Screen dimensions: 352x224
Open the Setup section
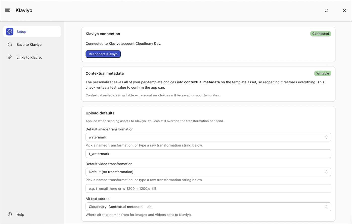click(x=32, y=32)
